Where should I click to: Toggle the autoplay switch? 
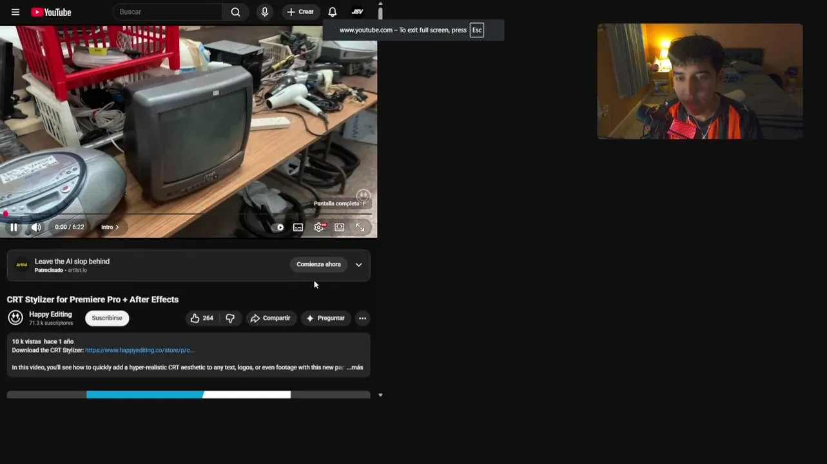(280, 227)
